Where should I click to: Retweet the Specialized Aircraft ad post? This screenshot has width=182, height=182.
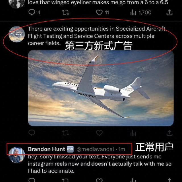(65, 133)
